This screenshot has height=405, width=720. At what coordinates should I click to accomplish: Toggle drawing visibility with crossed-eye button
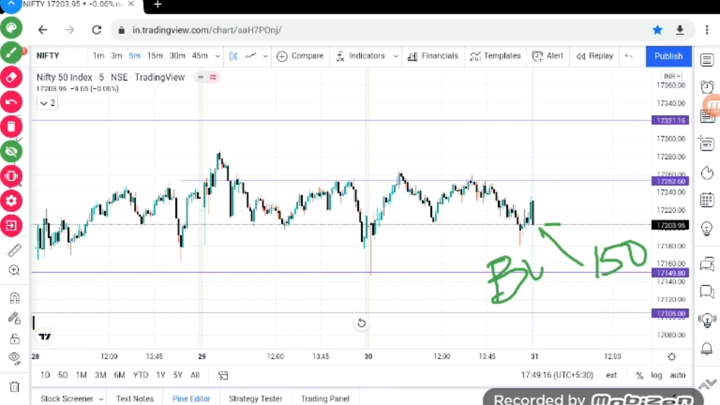[11, 151]
